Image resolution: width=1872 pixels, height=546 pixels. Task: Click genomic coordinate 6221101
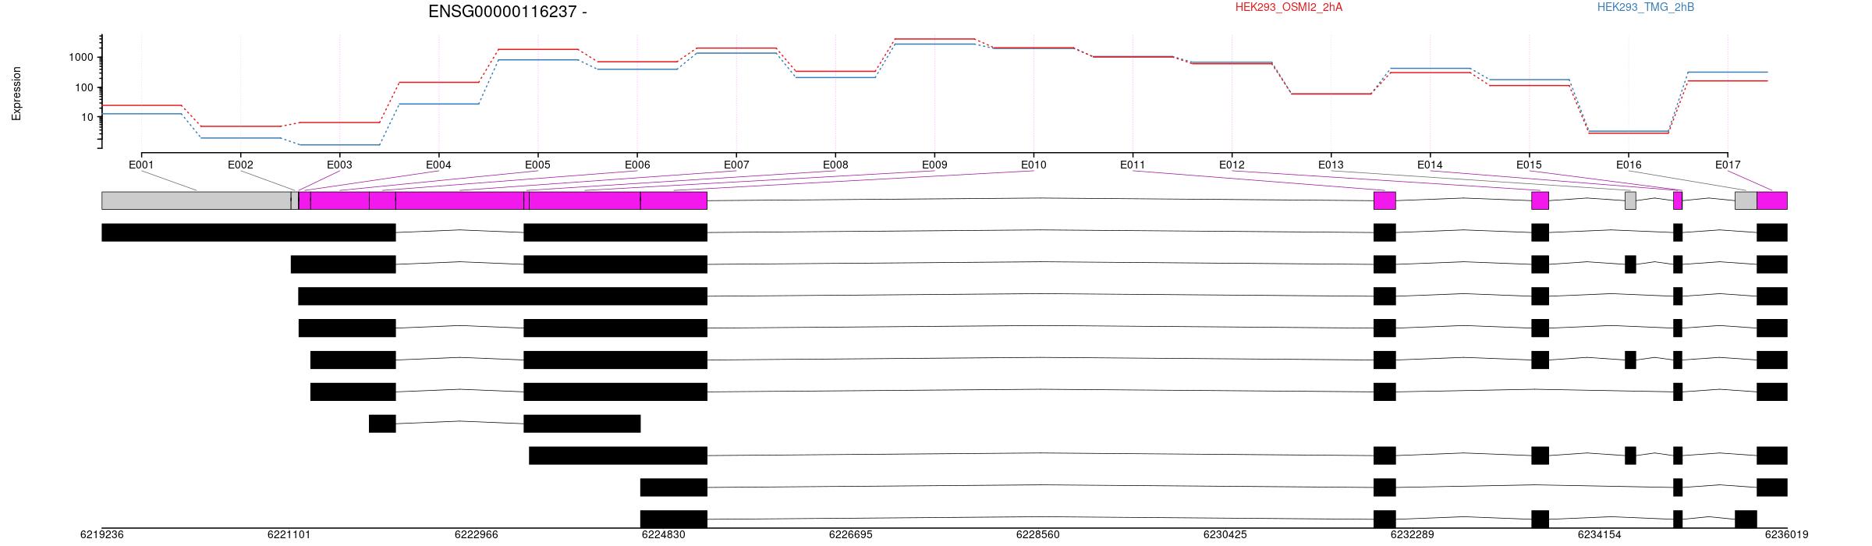289,535
